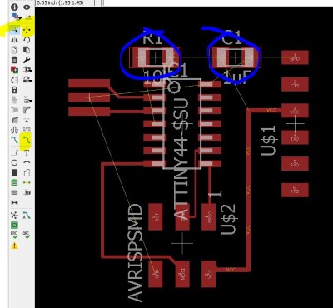The image size is (333, 308).
Task: Select the filled Rectangle tool
Action: [14, 173]
